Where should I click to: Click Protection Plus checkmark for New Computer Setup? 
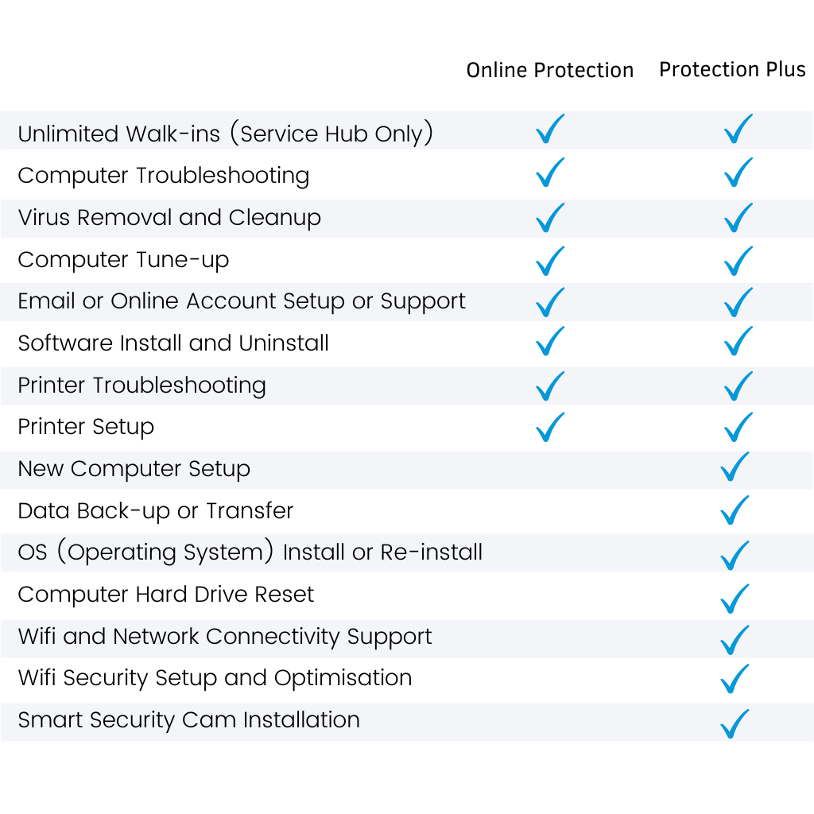point(735,467)
